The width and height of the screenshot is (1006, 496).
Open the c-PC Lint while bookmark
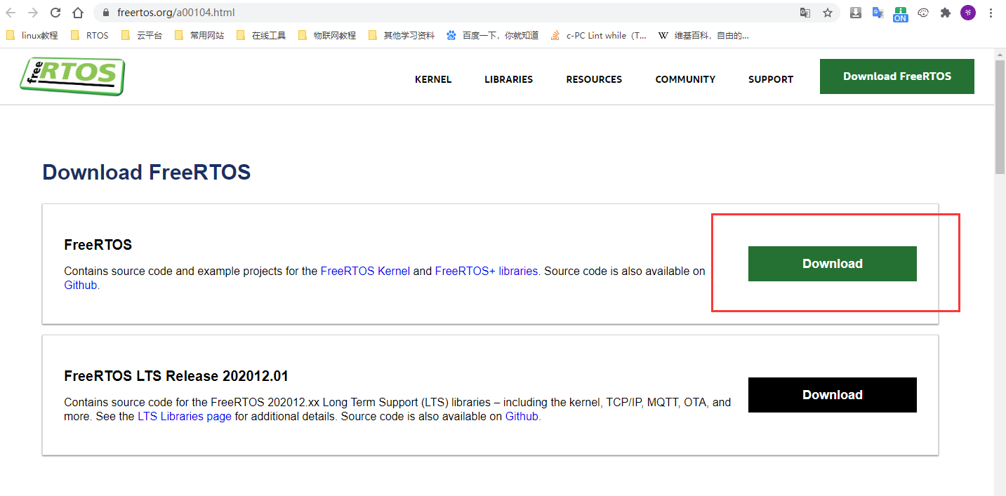[x=599, y=35]
